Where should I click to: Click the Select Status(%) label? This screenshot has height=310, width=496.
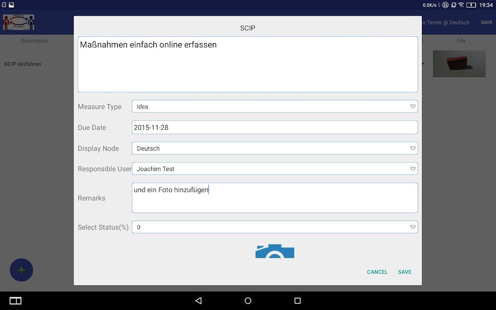coord(103,227)
